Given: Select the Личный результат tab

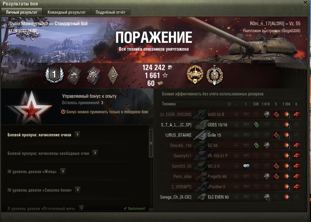Looking at the screenshot, I should pos(22,12).
